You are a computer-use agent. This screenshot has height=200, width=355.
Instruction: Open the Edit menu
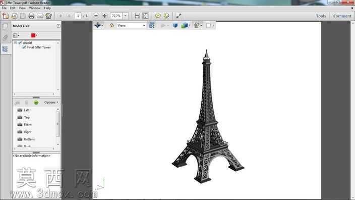tap(13, 8)
